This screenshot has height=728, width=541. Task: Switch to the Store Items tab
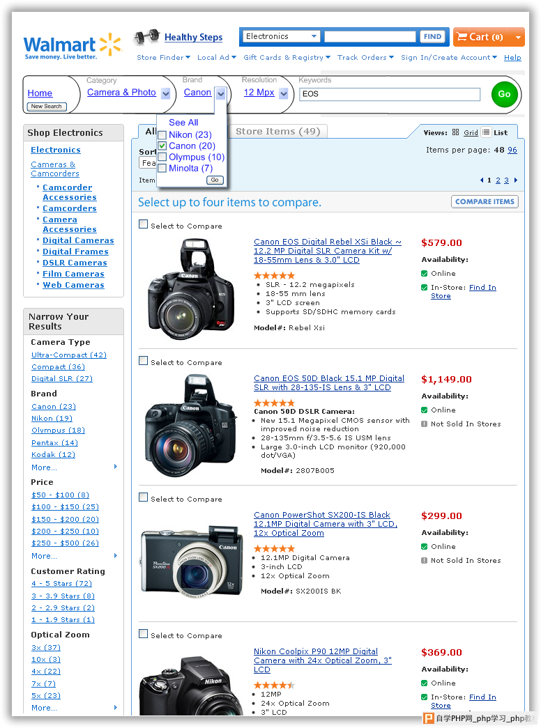[277, 132]
